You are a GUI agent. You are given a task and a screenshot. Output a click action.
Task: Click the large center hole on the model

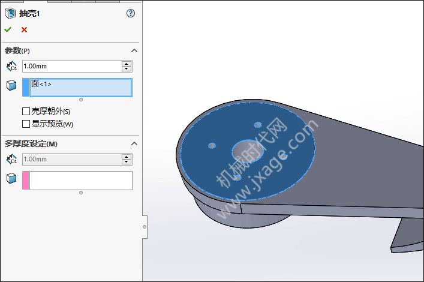(248, 151)
